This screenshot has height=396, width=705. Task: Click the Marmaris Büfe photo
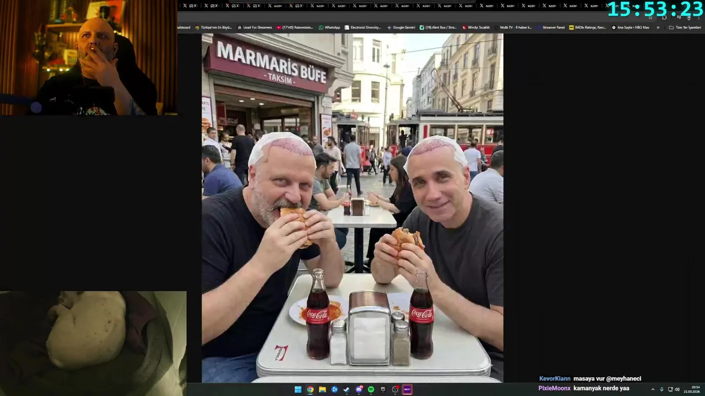[352, 208]
